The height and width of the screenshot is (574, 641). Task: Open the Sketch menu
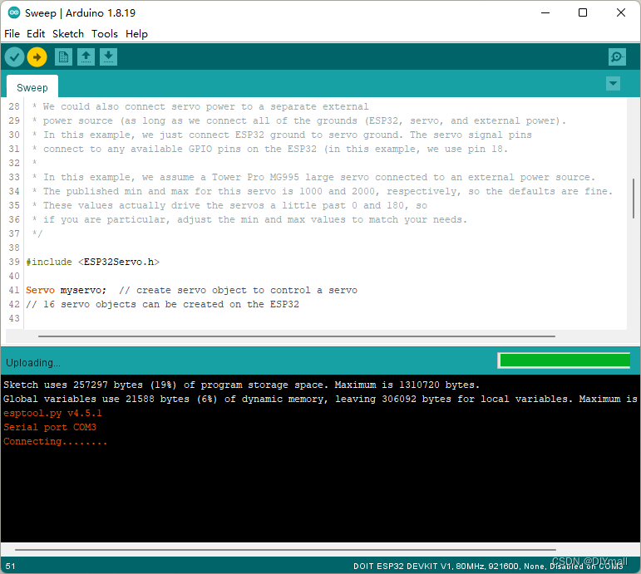point(68,34)
